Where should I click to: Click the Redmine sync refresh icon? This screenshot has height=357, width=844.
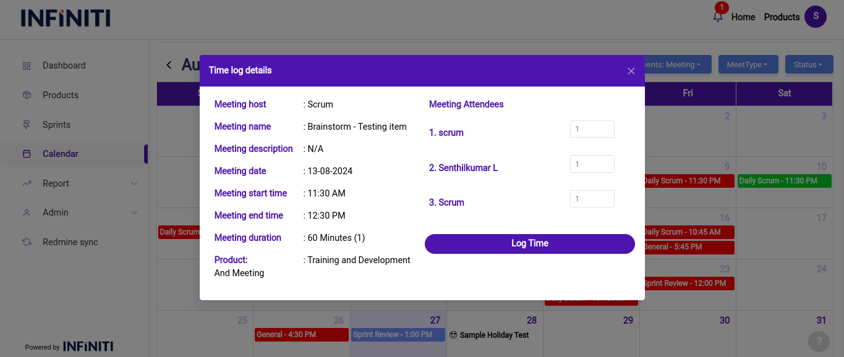pyautogui.click(x=27, y=242)
